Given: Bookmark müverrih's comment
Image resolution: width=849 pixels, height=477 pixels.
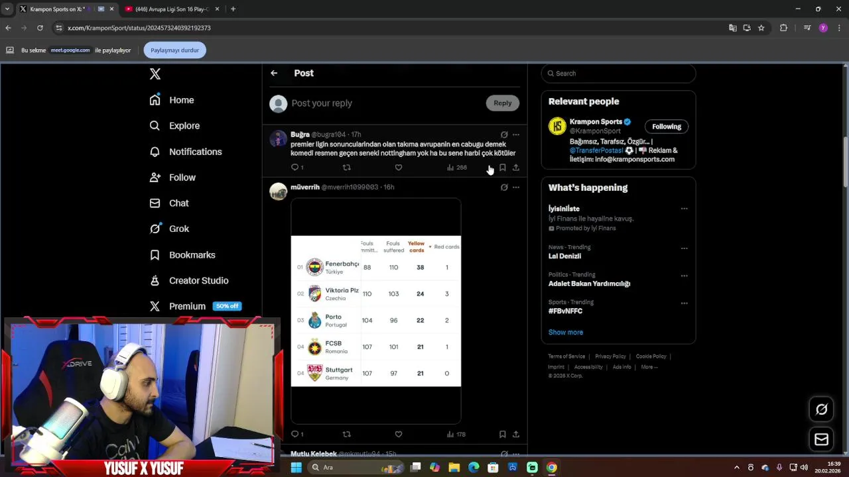Looking at the screenshot, I should point(502,435).
